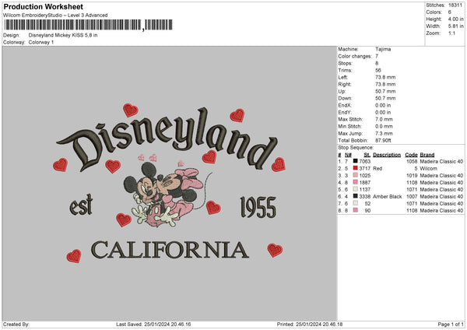Click the "Code" column header
Viewport: 467px width, 330px height.
(x=411, y=155)
